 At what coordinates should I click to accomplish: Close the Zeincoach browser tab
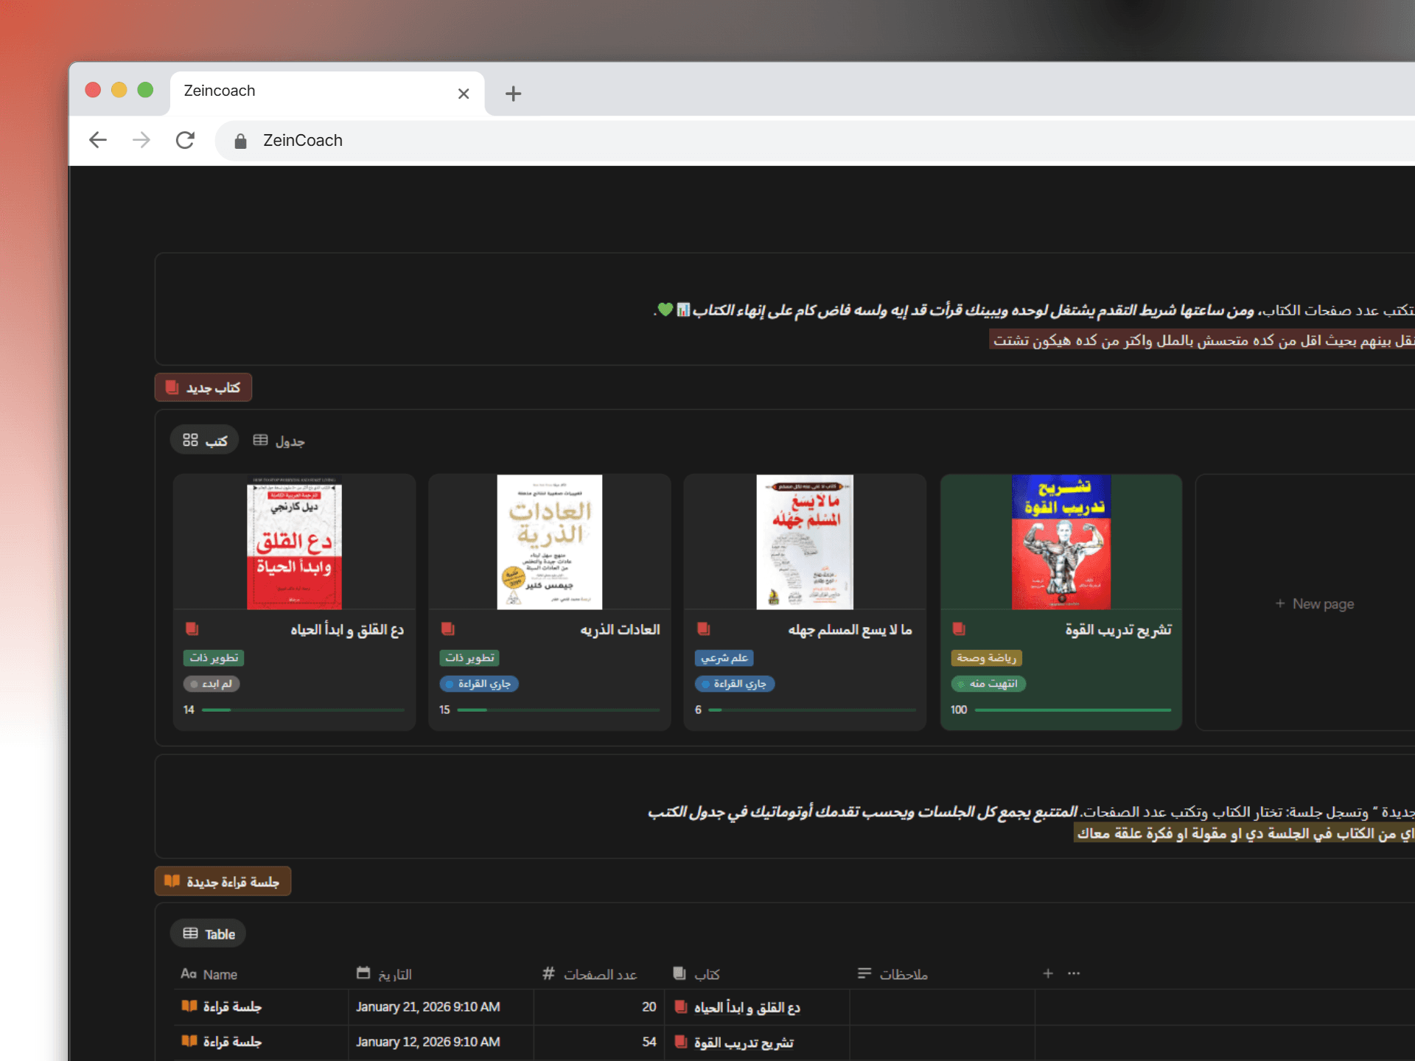[x=463, y=94]
